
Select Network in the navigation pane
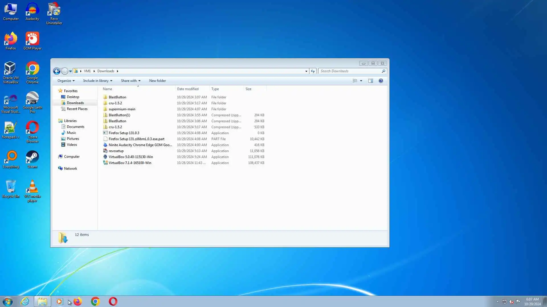pyautogui.click(x=70, y=169)
